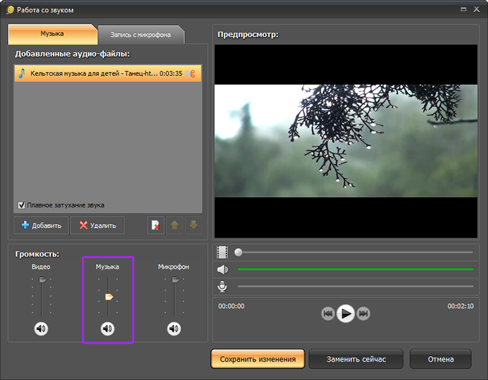This screenshot has width=488, height=380.
Task: Select the Музыка tab
Action: point(52,34)
